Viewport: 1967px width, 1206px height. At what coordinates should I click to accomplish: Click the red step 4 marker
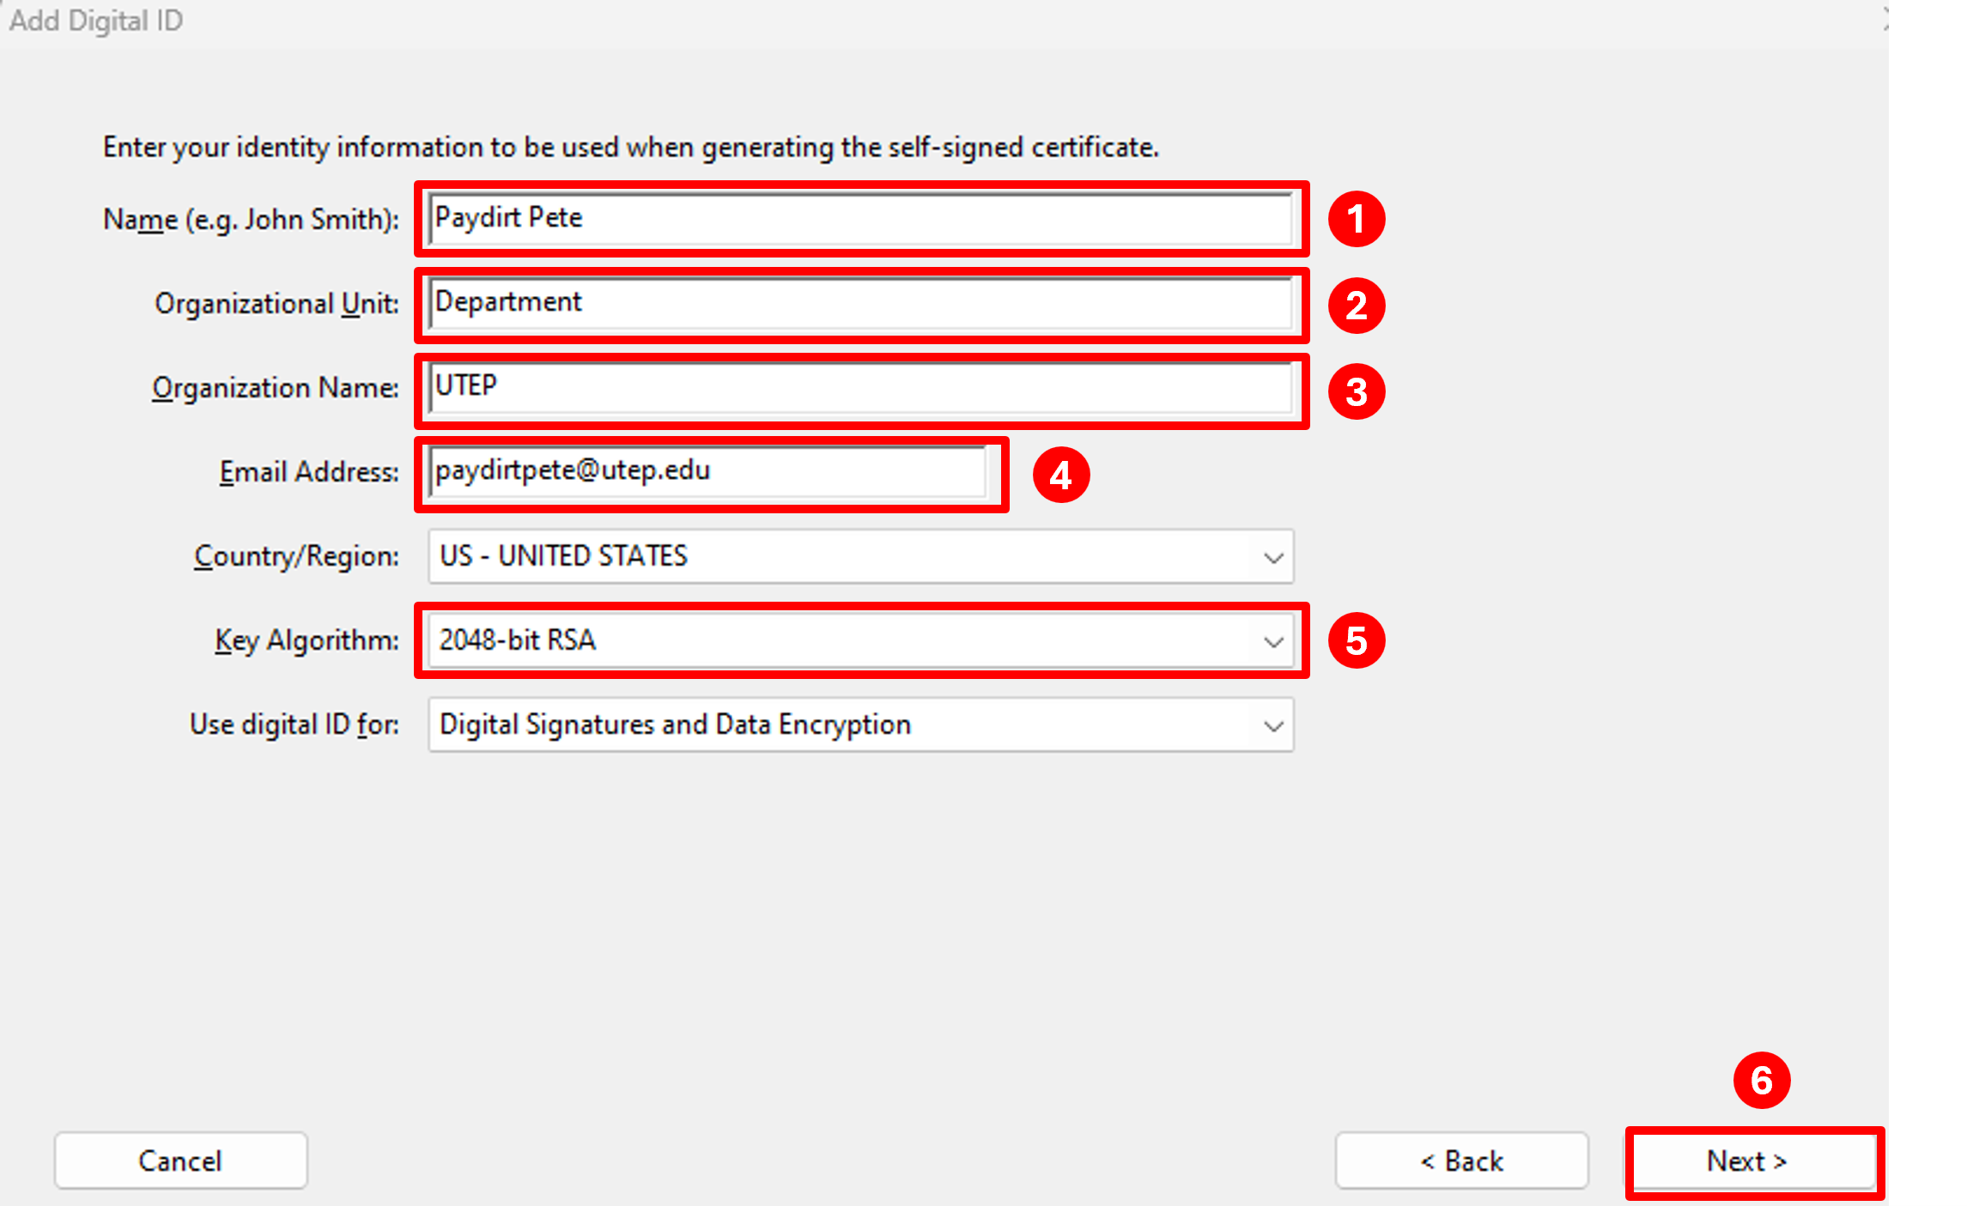point(1060,475)
